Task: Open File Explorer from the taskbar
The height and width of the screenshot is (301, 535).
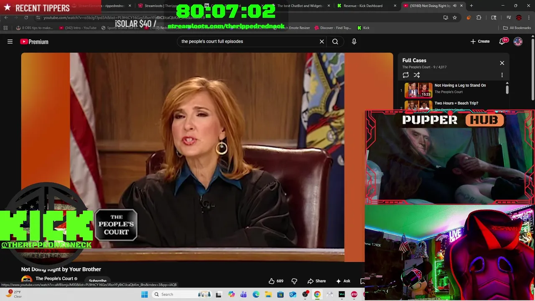Action: click(268, 294)
